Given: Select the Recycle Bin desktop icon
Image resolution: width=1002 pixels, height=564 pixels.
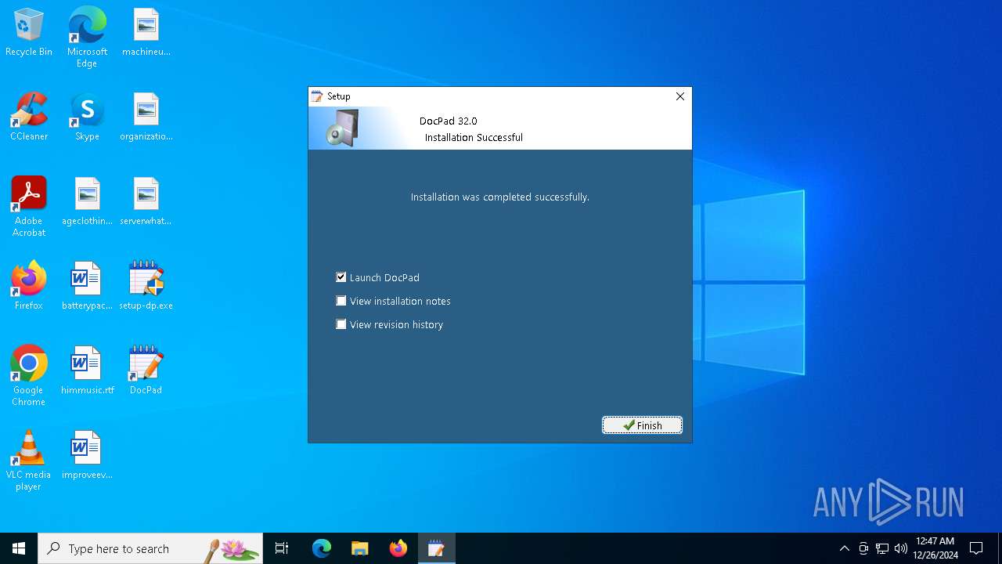Looking at the screenshot, I should click(29, 33).
